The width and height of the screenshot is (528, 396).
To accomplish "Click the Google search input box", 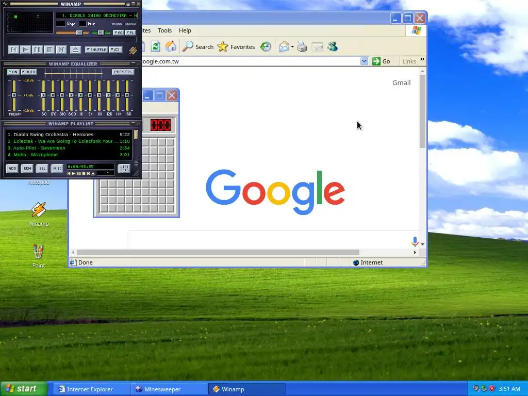I will pos(269,240).
